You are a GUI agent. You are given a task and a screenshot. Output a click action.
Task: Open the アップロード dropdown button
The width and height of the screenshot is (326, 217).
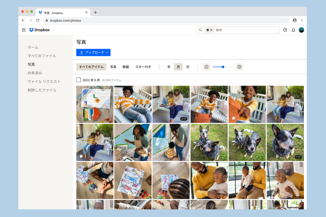(93, 53)
